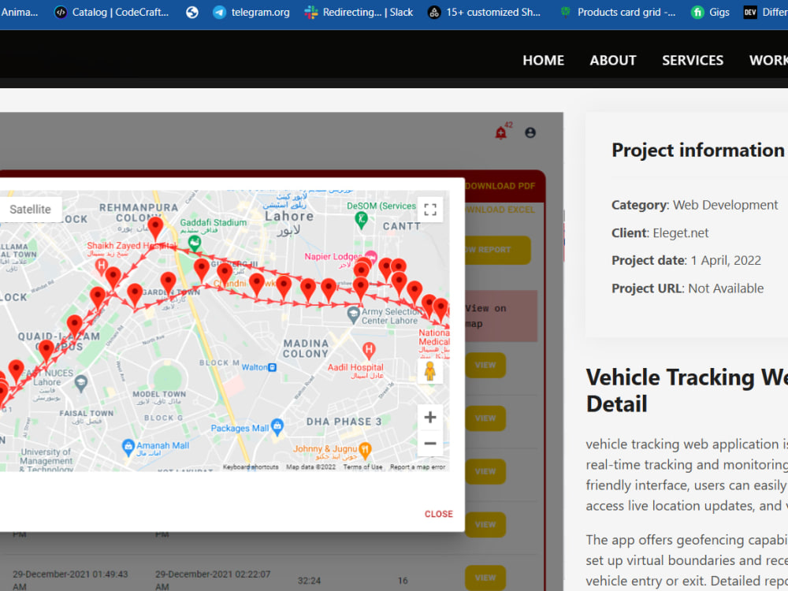The width and height of the screenshot is (788, 591).
Task: Click the Army Selection Center Lahore marker
Action: pos(353,315)
